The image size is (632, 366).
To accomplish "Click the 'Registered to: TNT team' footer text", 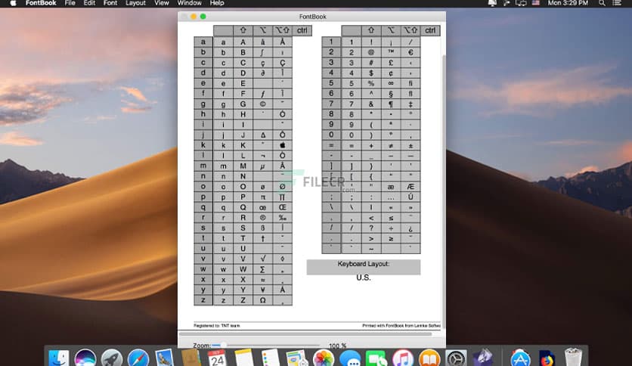I will [216, 326].
